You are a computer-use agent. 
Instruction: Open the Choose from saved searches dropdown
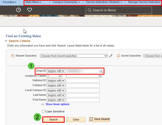[153, 56]
